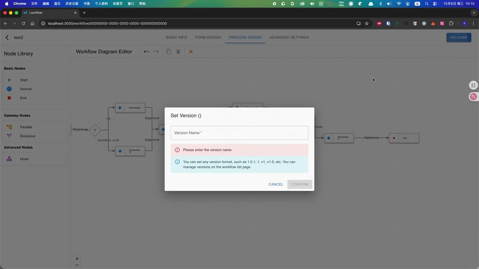This screenshot has height=269, width=479.
Task: Open macOS Spotlight search icon
Action: pyautogui.click(x=427, y=3)
